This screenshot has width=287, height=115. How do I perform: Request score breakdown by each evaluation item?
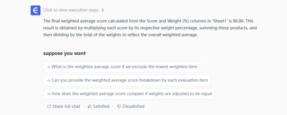129,80
